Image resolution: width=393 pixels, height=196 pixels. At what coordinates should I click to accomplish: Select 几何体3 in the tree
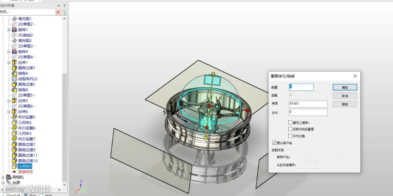[x=25, y=133]
